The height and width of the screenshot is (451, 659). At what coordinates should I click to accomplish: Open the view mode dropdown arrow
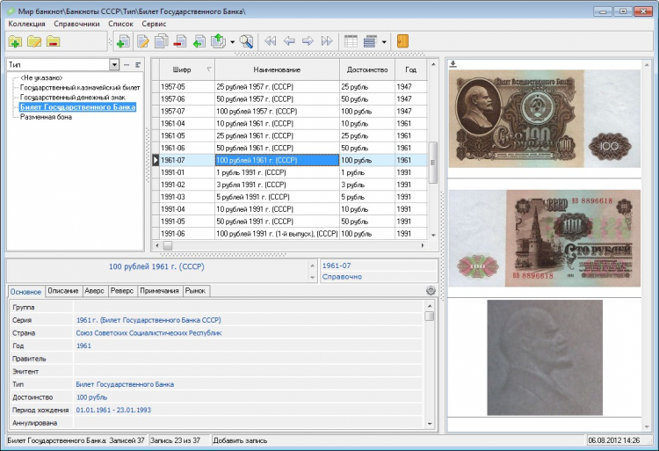point(384,41)
